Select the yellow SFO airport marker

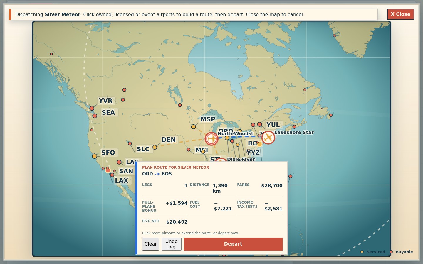point(94,156)
